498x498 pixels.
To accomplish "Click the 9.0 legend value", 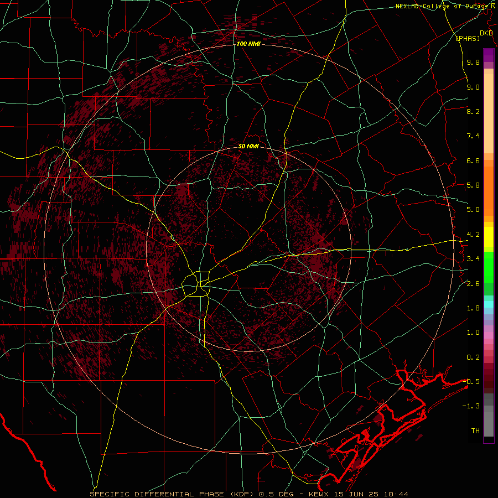I will (x=473, y=87).
